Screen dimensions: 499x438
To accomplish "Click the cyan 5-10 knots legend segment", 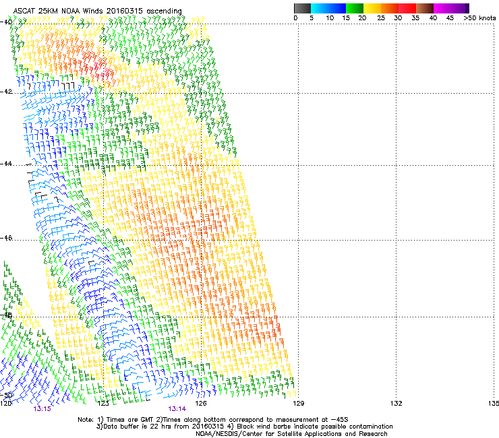I will pyautogui.click(x=320, y=8).
